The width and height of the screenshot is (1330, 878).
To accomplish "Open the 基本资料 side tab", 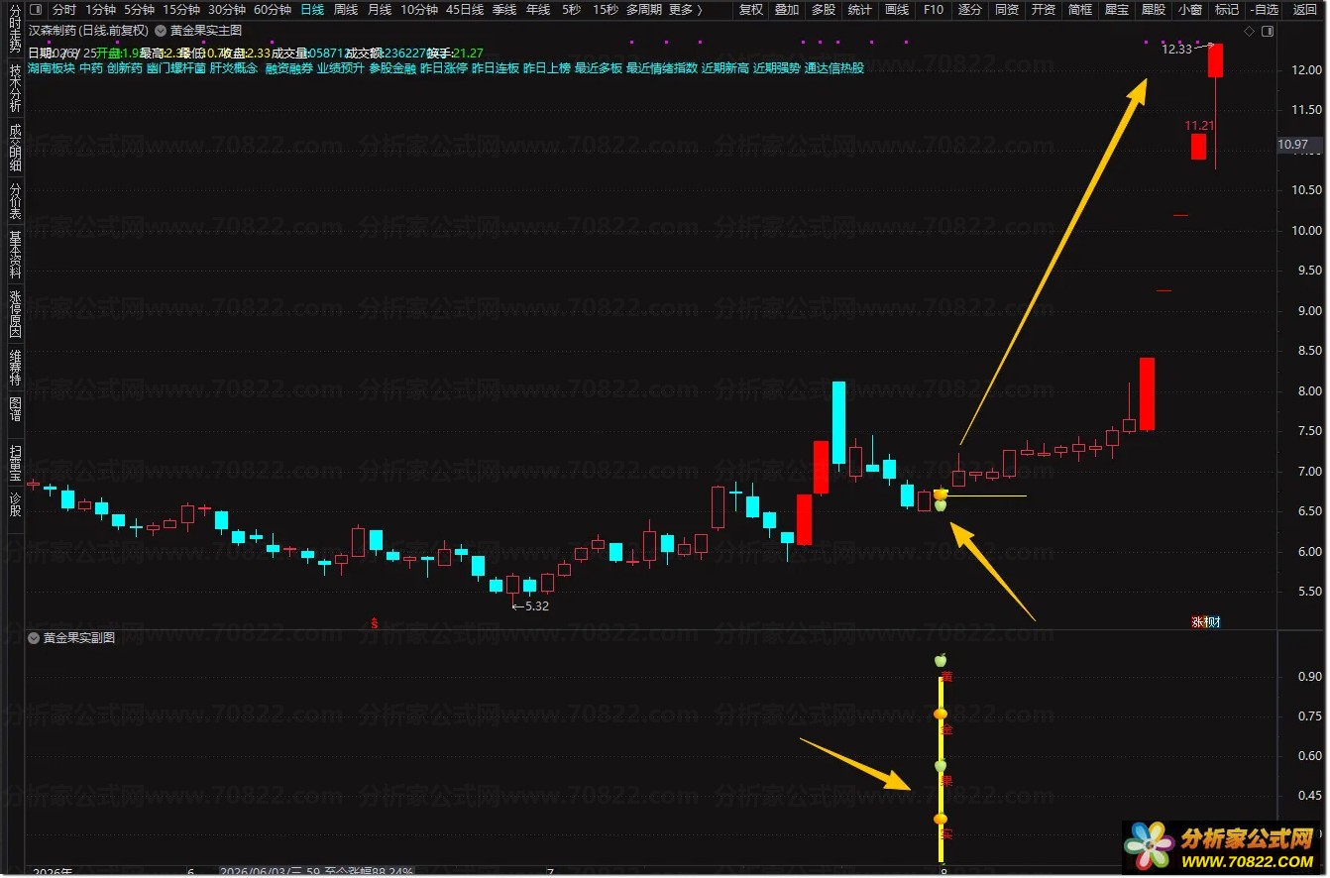I will point(15,255).
